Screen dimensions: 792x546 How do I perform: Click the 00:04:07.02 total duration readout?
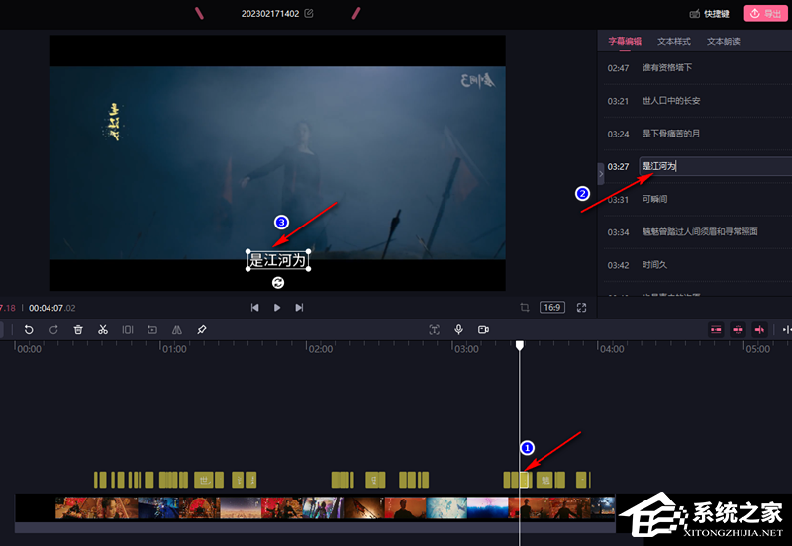[x=52, y=308]
